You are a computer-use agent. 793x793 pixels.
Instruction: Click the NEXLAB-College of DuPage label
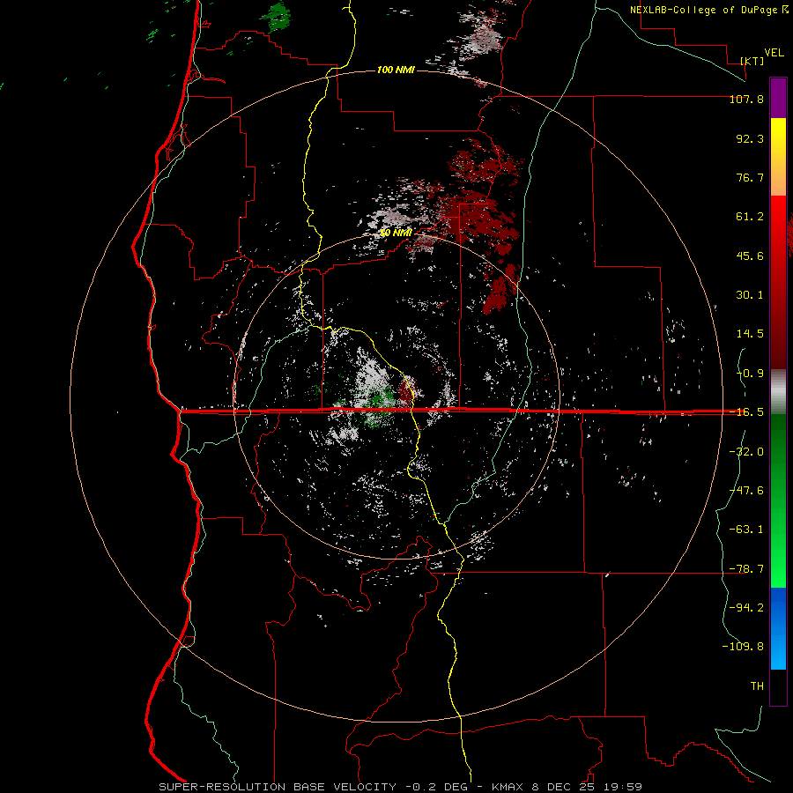(708, 10)
